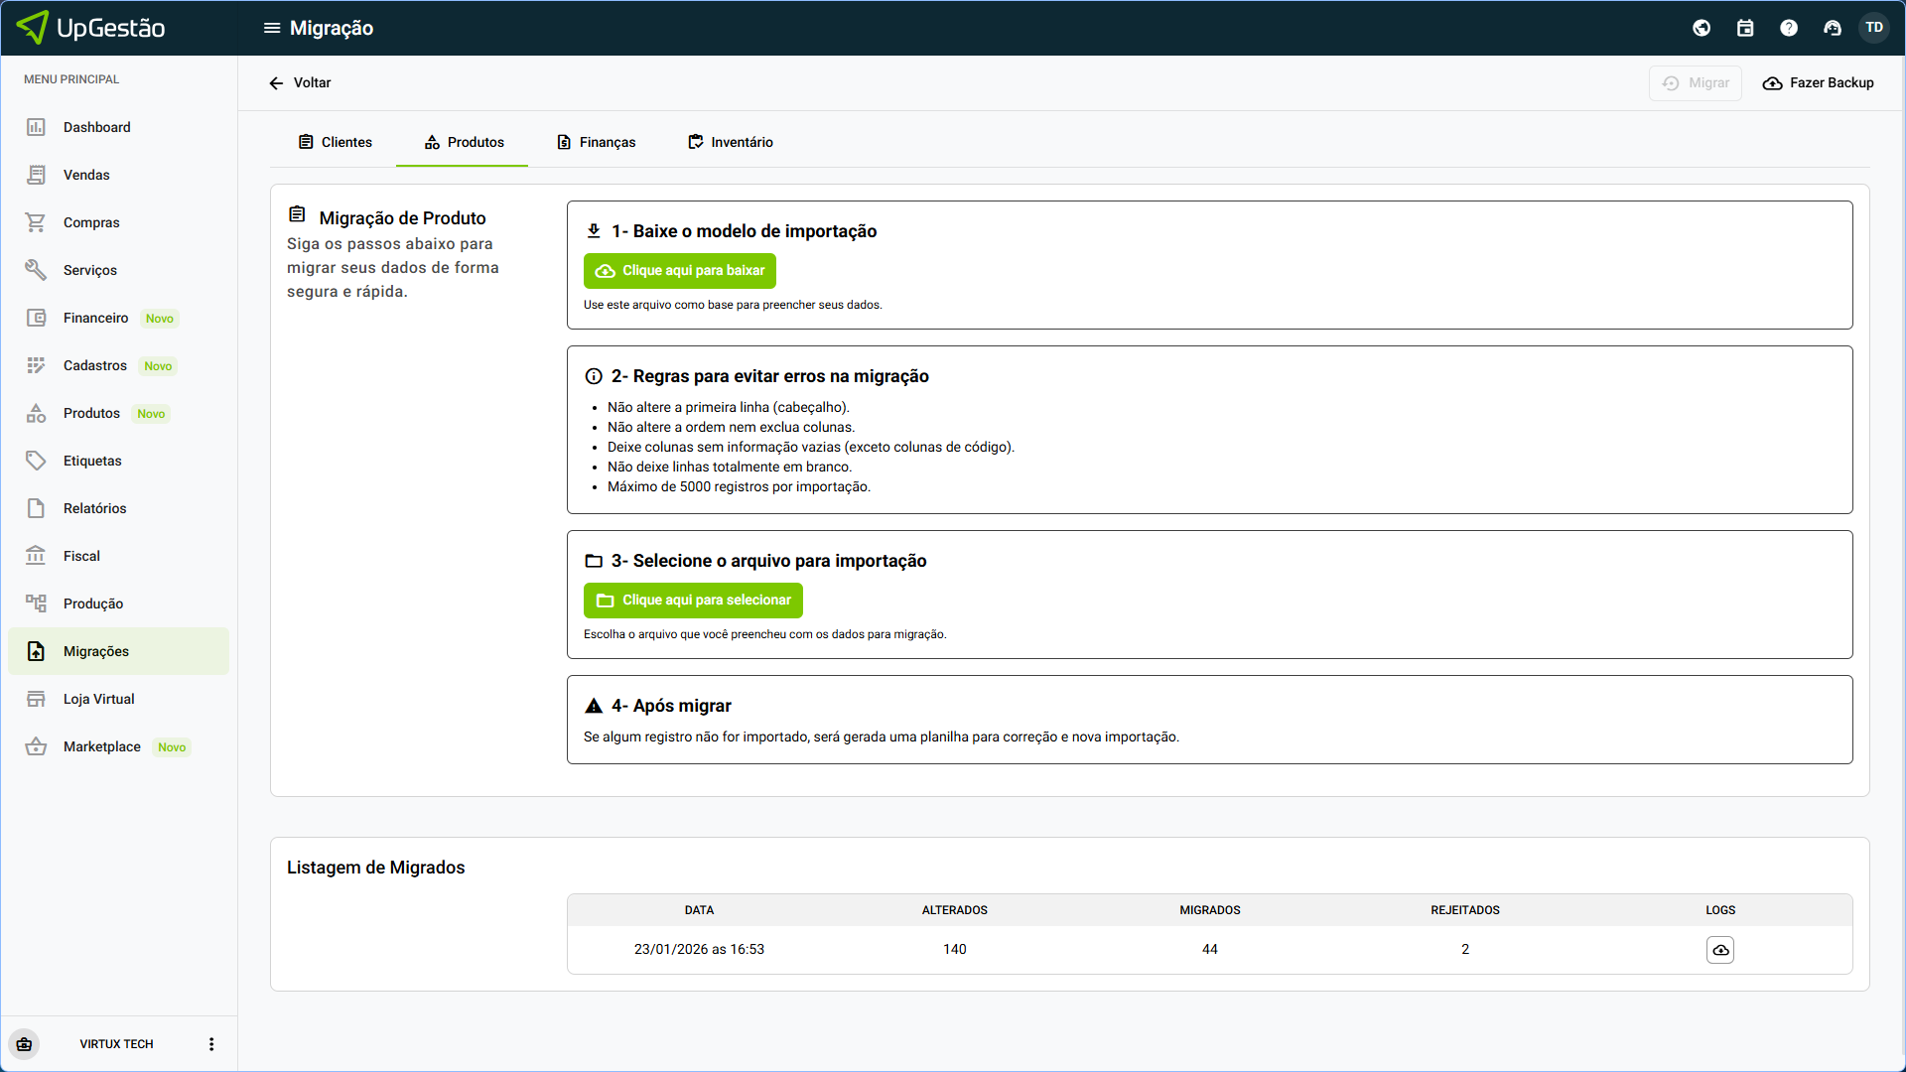Click the Fazer Backup button
The height and width of the screenshot is (1072, 1906).
click(x=1819, y=83)
